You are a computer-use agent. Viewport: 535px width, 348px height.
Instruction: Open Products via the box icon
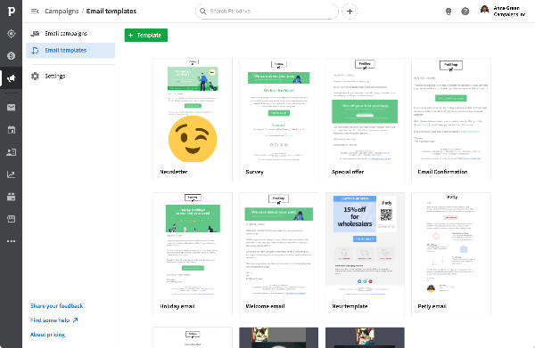point(12,197)
